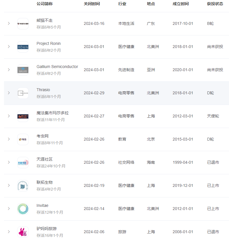Image resolution: width=229 pixels, height=240 pixels.
Task: Click the Gallium Semiconductor logo
Action: 23,70
